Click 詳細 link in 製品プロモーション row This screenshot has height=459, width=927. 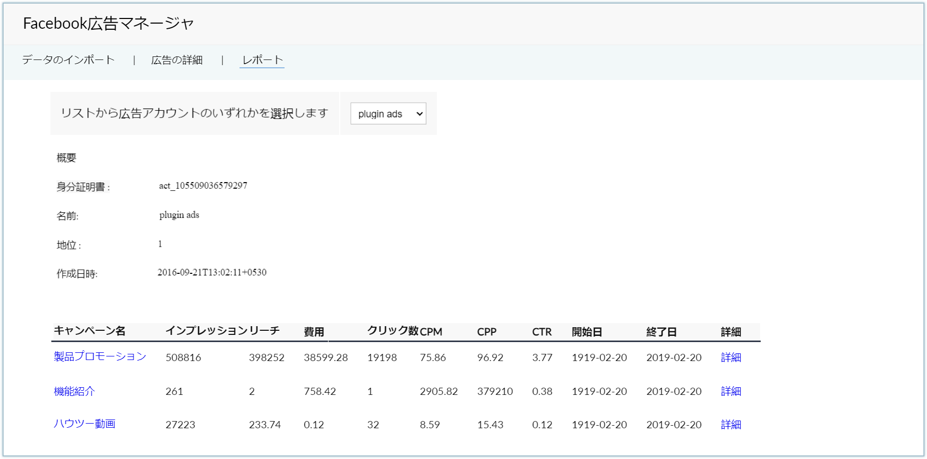coord(731,357)
